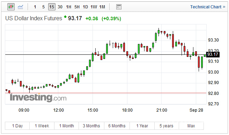Click the 92.90 price axis label
The height and width of the screenshot is (135, 229).
pos(213,83)
